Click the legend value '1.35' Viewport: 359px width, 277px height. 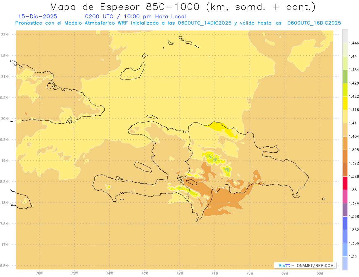[352, 256]
